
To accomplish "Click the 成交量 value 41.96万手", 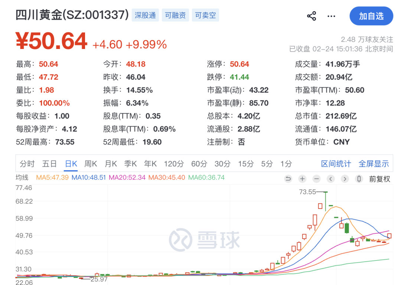I will 343,64.
